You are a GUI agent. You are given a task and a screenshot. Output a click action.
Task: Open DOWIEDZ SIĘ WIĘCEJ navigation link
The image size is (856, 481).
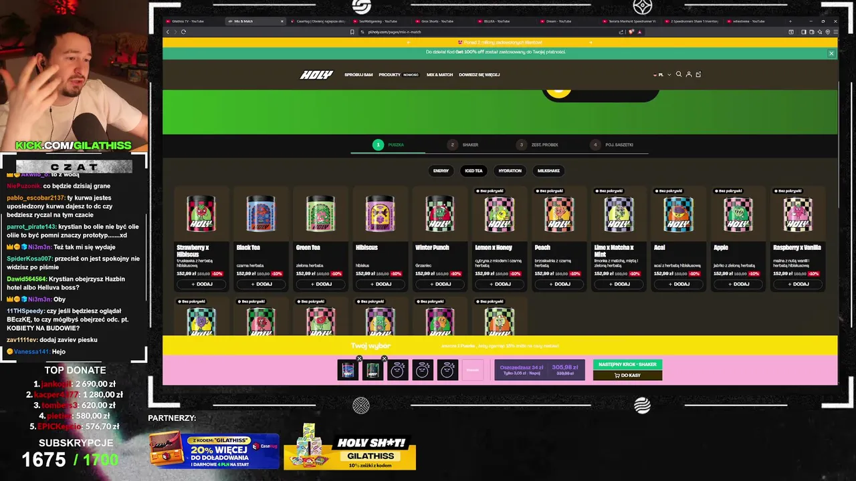pyautogui.click(x=479, y=75)
